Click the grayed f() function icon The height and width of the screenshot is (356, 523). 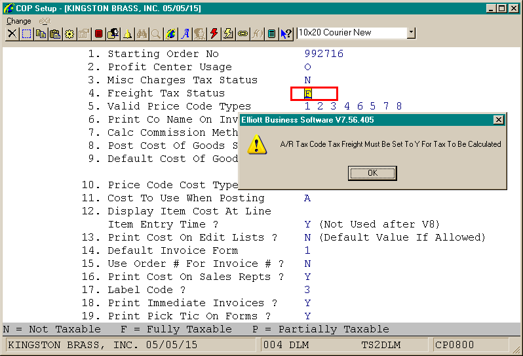click(x=257, y=33)
